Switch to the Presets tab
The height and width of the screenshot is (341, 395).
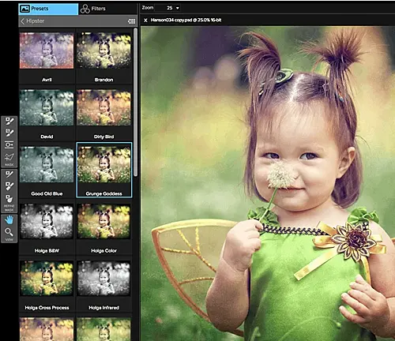pos(48,9)
